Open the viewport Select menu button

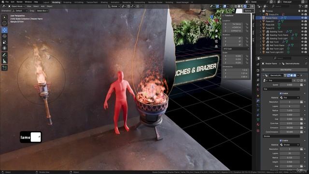(36, 6)
